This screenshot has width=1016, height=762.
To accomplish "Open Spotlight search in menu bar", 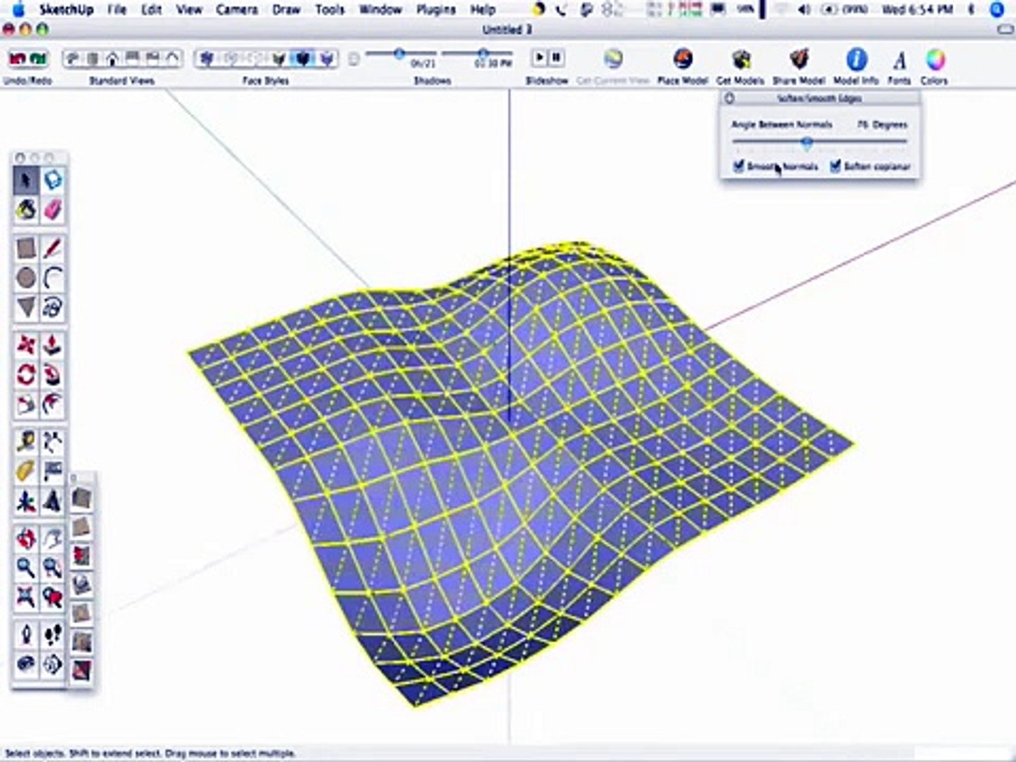I will tap(997, 10).
